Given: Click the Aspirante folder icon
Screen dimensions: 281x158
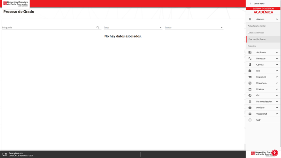Looking at the screenshot, I should (x=250, y=52).
